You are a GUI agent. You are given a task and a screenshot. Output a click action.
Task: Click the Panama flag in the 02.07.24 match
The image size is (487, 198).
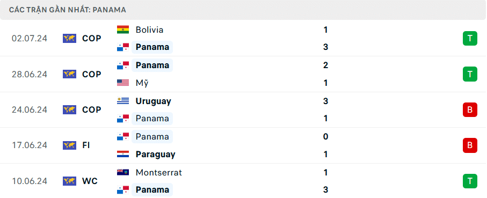122,47
